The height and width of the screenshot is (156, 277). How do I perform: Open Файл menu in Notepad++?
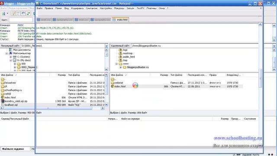click(39, 8)
